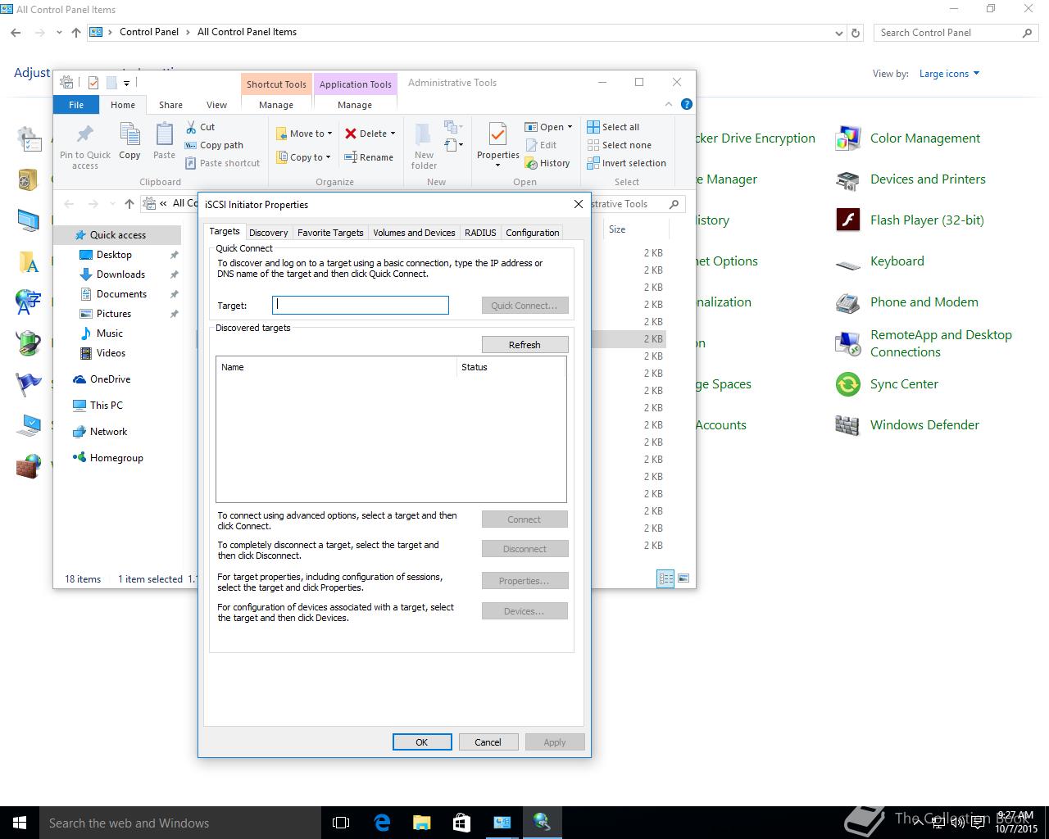This screenshot has height=839, width=1049.
Task: Click the OK button in iSCSI dialog
Action: (x=422, y=742)
